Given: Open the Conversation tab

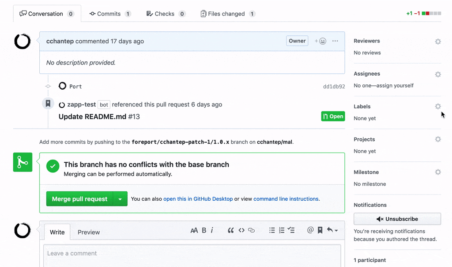Looking at the screenshot, I should 47,14.
